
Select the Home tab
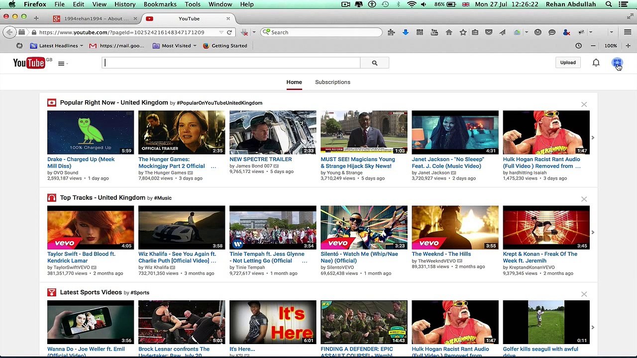pyautogui.click(x=294, y=82)
